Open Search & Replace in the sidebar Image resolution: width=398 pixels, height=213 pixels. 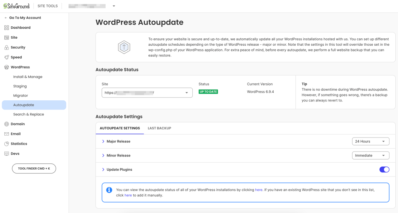(x=28, y=114)
